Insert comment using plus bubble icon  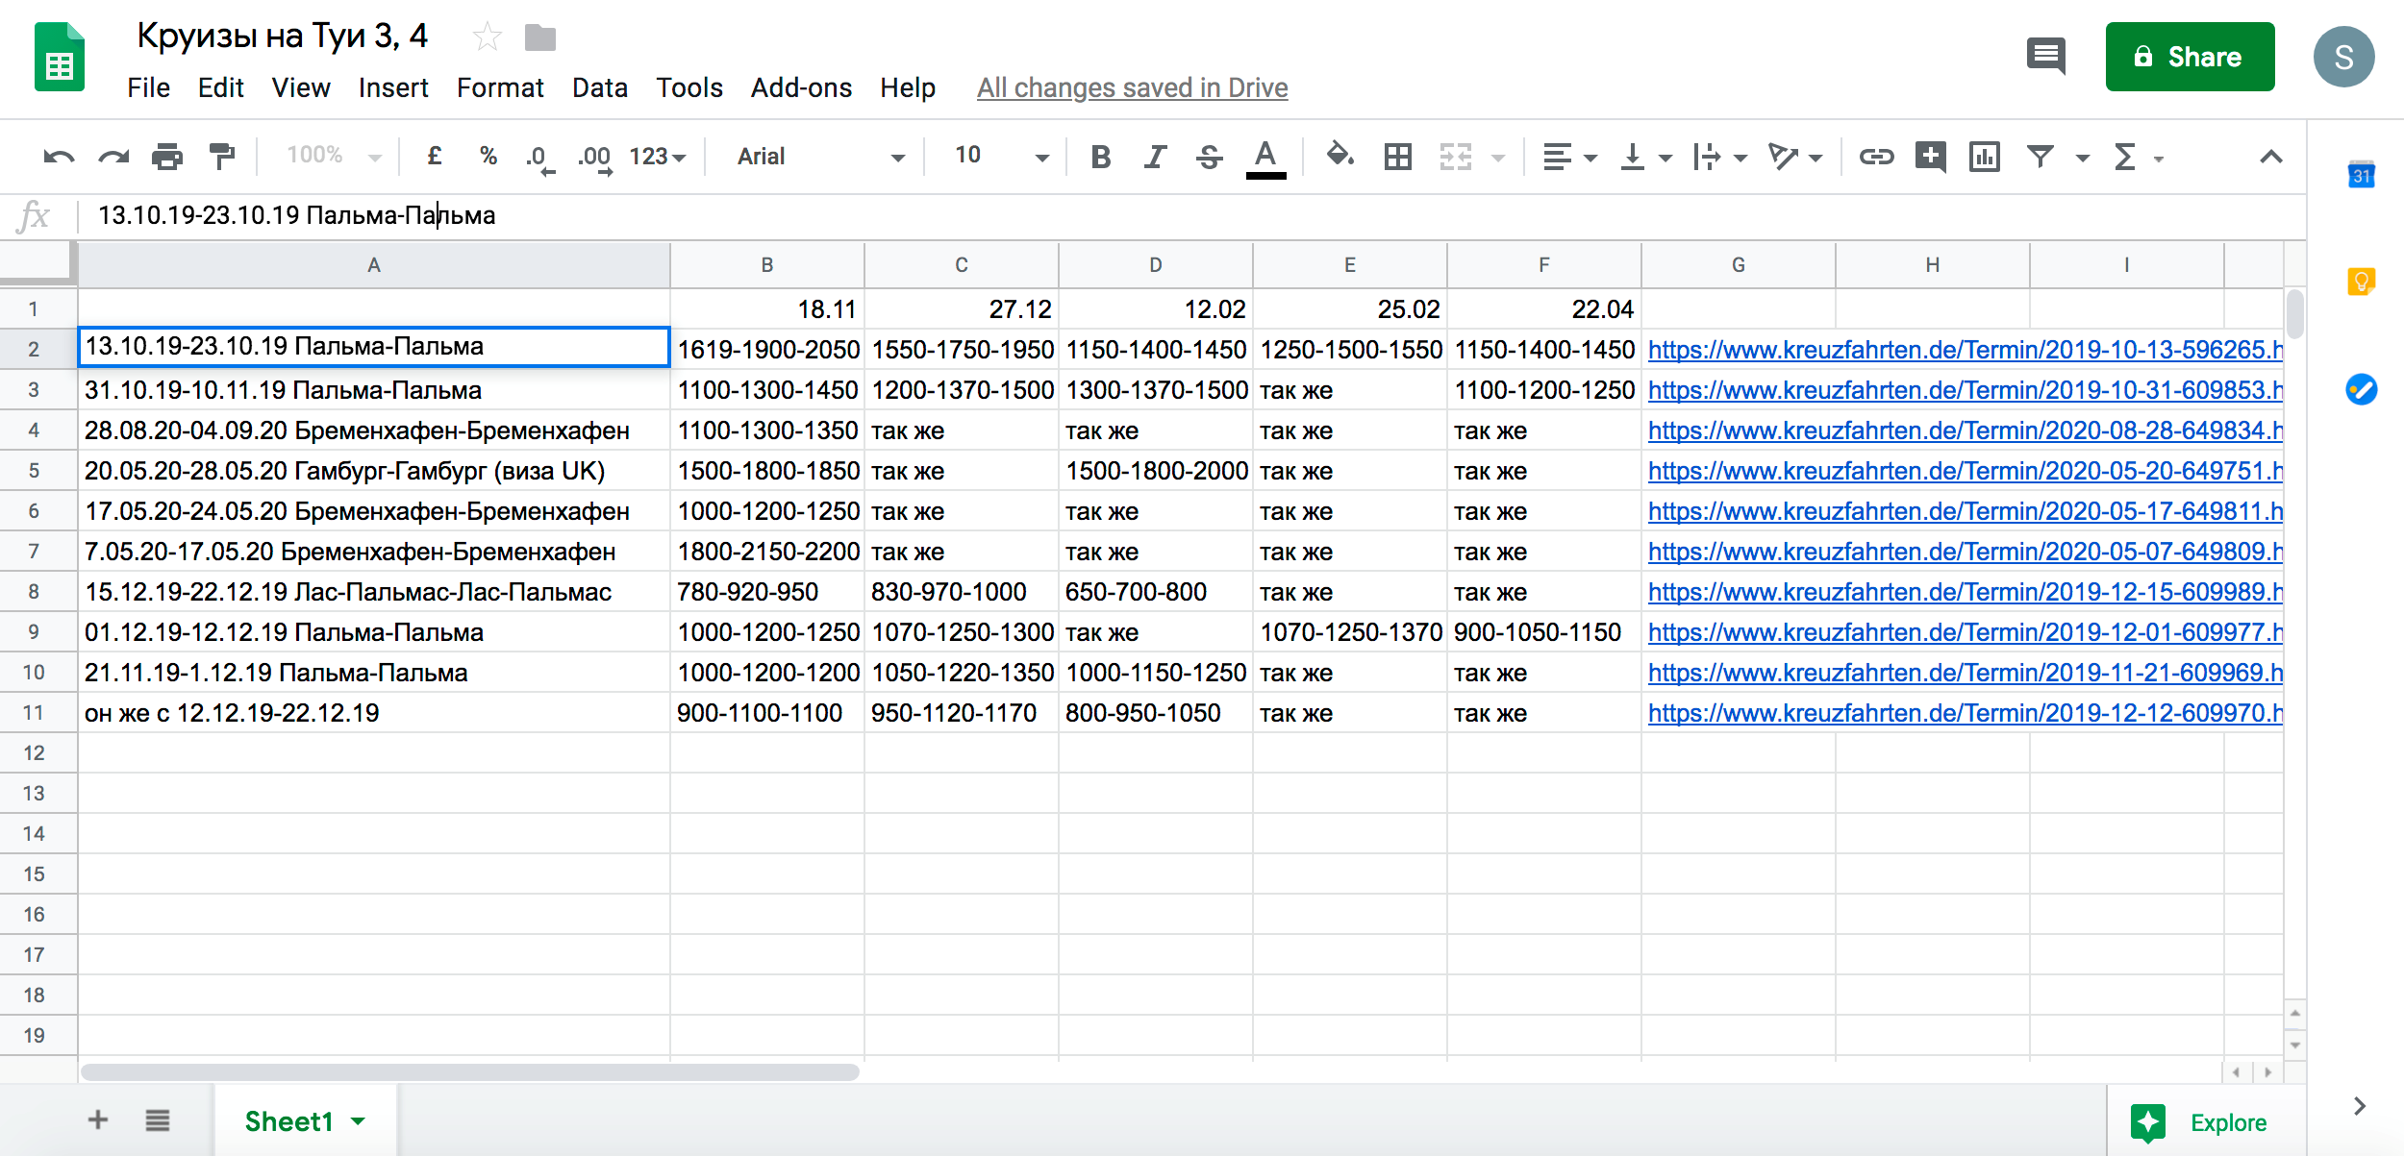point(1931,157)
